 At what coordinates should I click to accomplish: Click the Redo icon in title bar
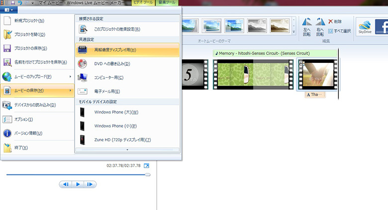coord(27,2)
